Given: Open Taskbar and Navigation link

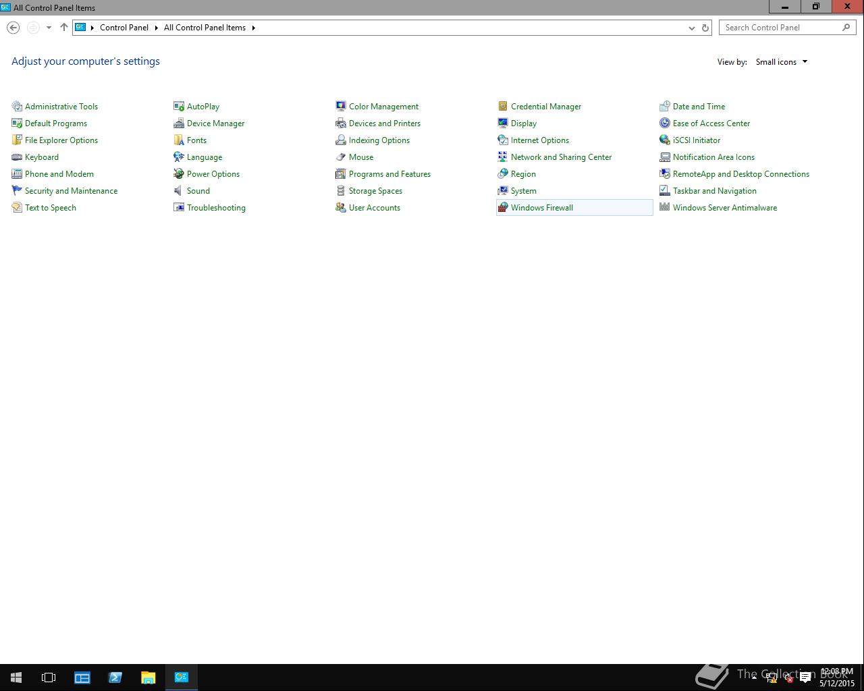Looking at the screenshot, I should click(715, 191).
